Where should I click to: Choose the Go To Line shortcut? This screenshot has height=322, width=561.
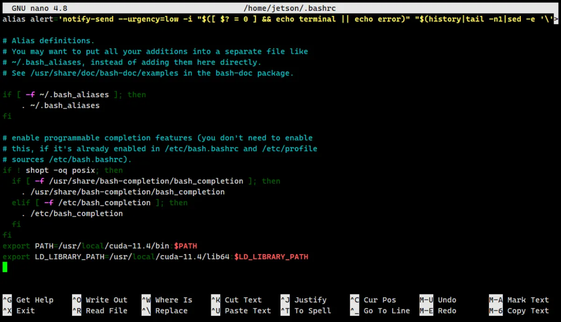coord(380,311)
